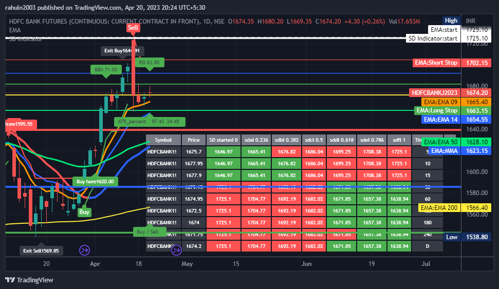Click the 1665.40 orange price tag

(476, 102)
